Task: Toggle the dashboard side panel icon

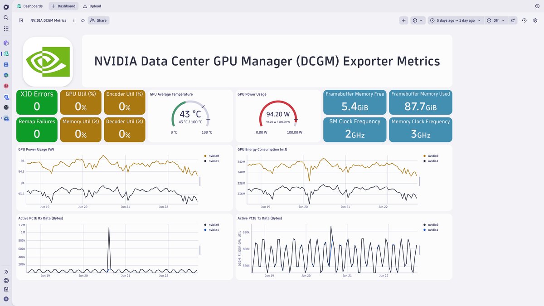Action: tap(21, 20)
